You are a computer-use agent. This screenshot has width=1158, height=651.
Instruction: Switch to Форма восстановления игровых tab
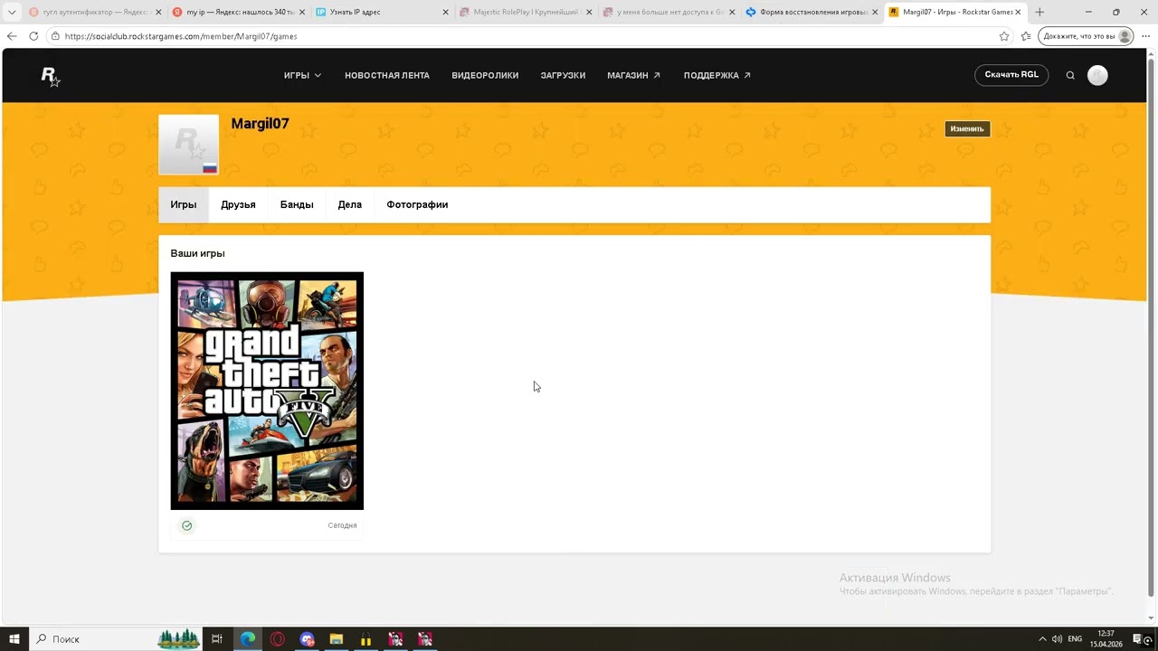(x=812, y=13)
